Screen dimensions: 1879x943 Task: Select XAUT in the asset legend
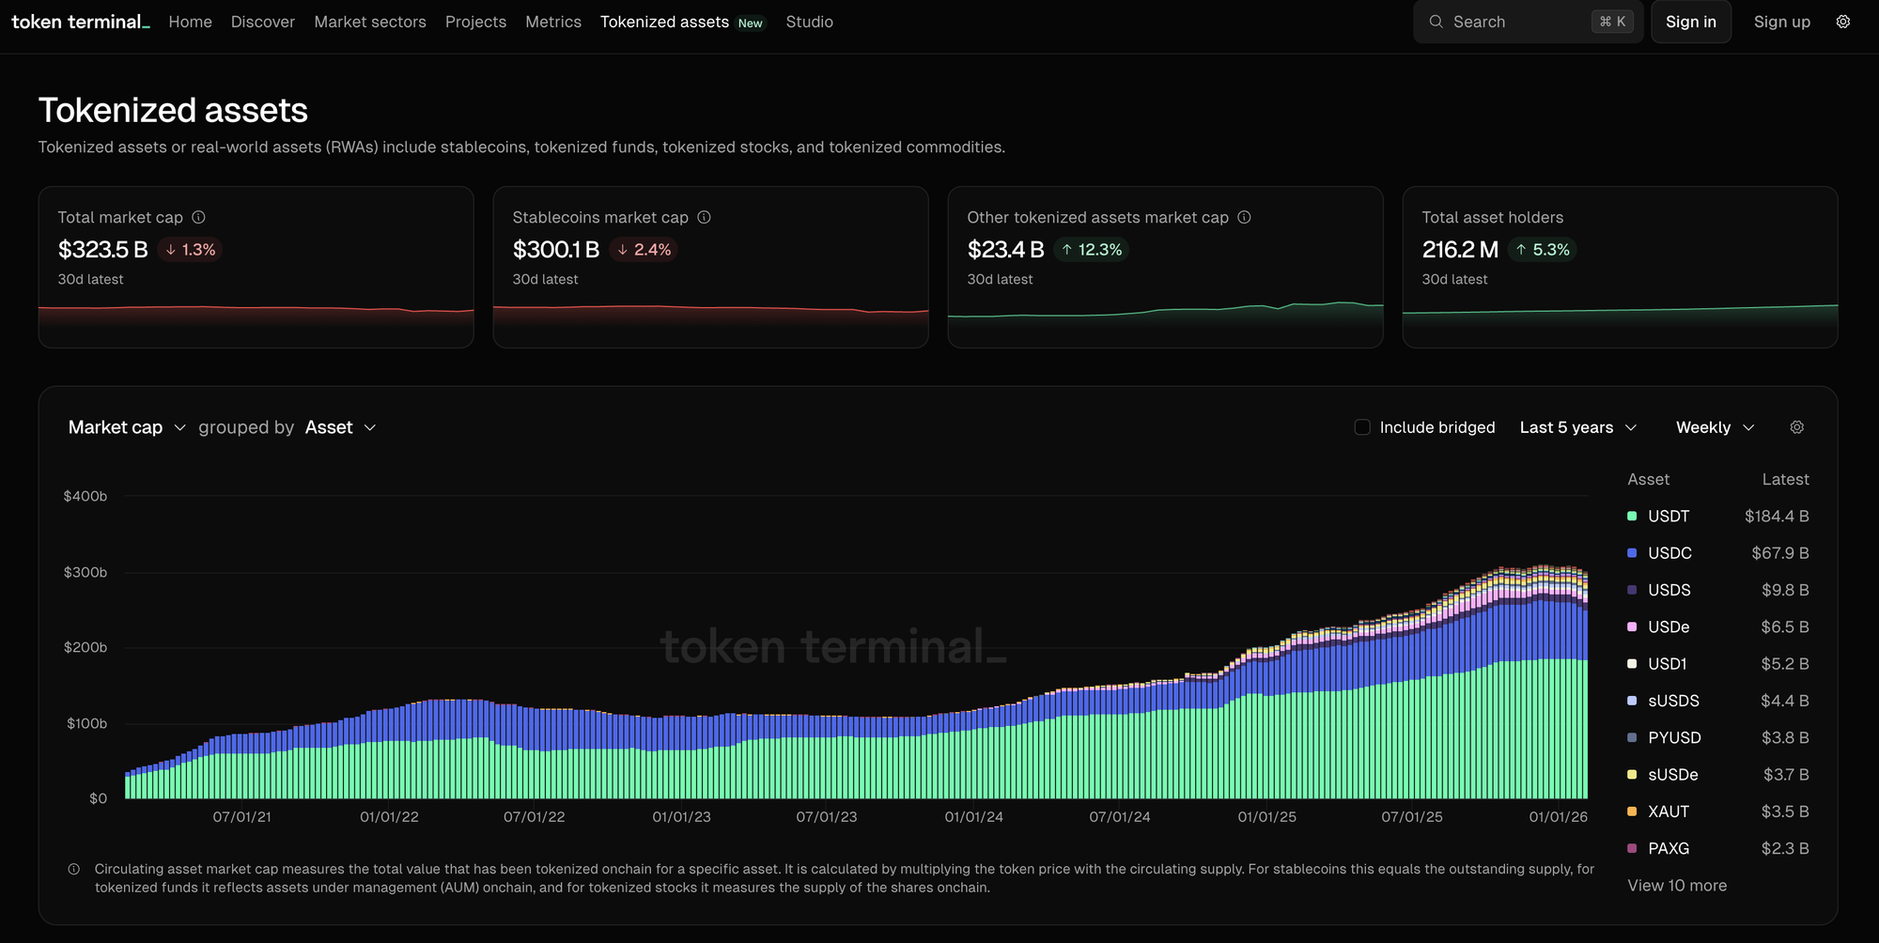pos(1669,812)
